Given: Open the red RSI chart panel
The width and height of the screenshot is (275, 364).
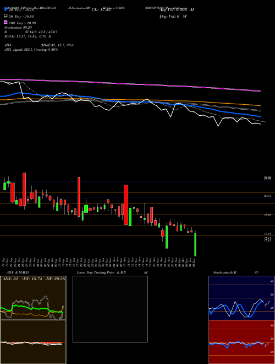Looking at the screenshot, I should pos(241,342).
